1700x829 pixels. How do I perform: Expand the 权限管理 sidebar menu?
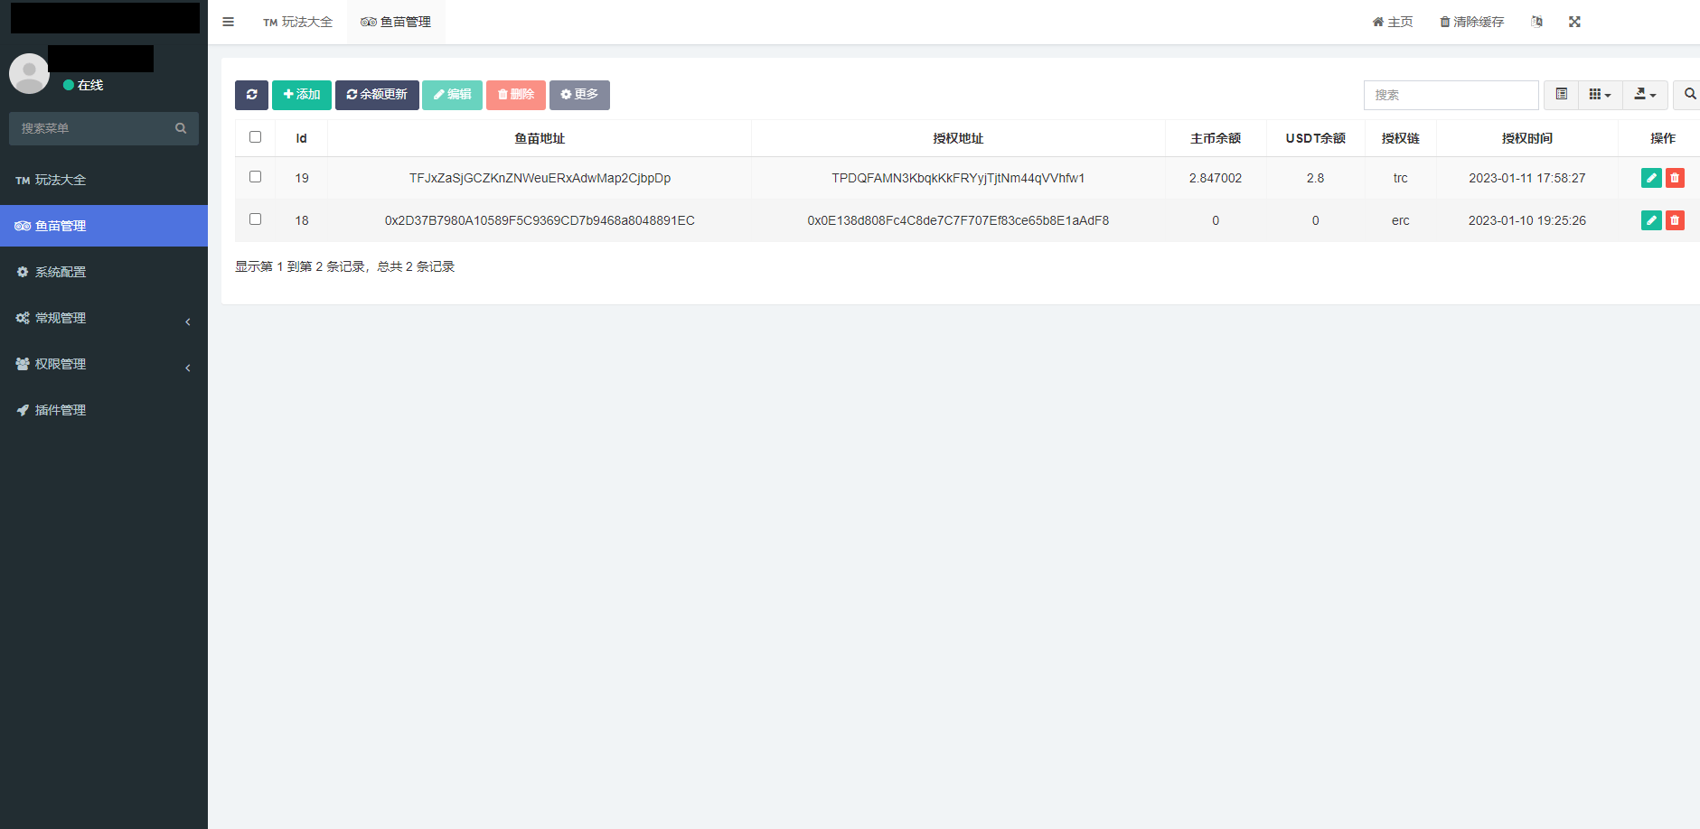(x=103, y=364)
